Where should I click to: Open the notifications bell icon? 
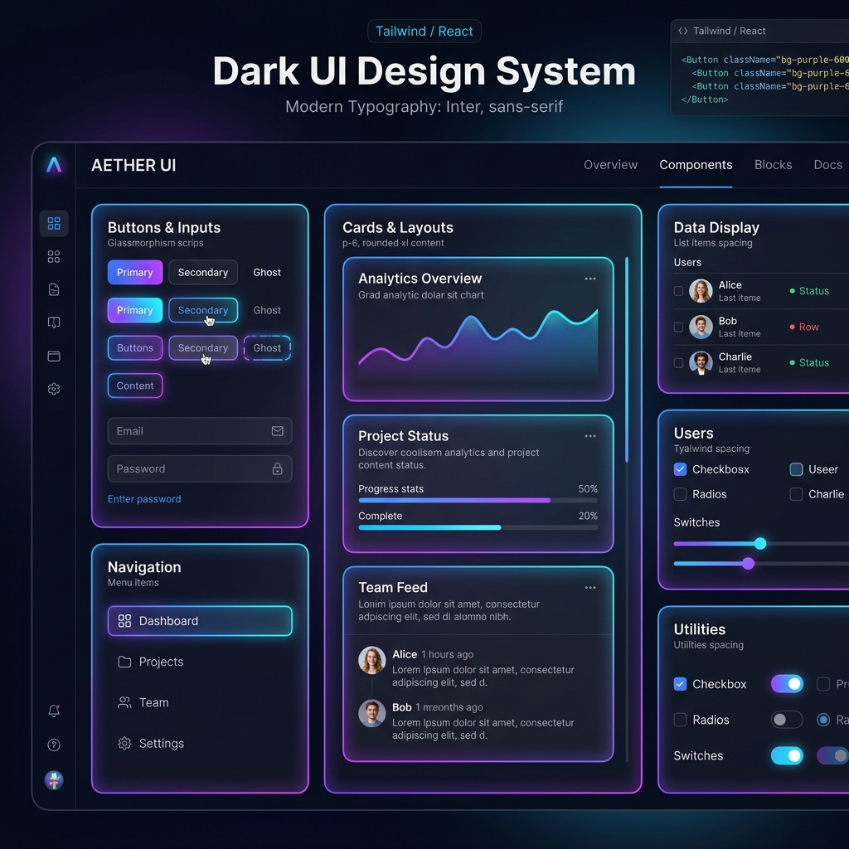(54, 711)
